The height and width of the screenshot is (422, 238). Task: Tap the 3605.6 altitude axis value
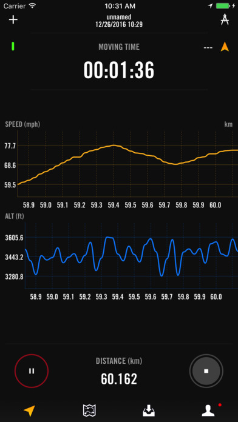click(14, 238)
